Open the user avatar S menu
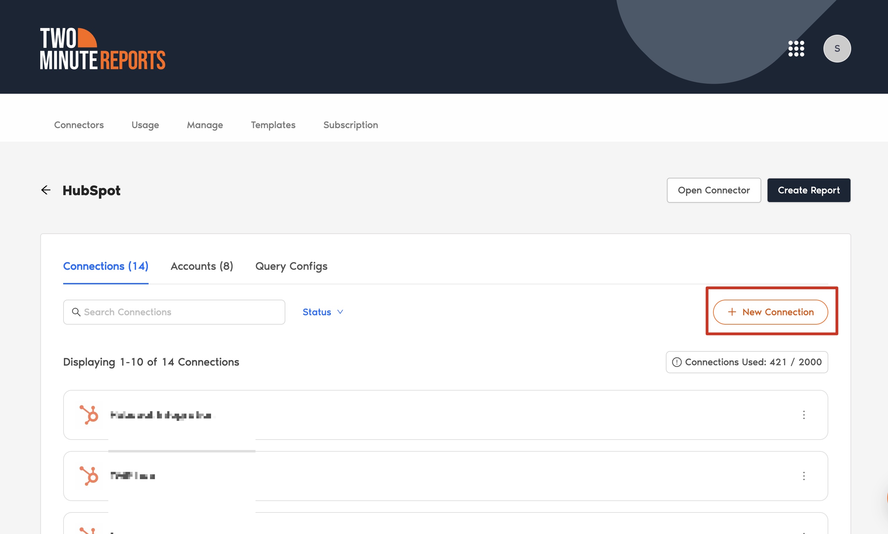 pos(837,49)
